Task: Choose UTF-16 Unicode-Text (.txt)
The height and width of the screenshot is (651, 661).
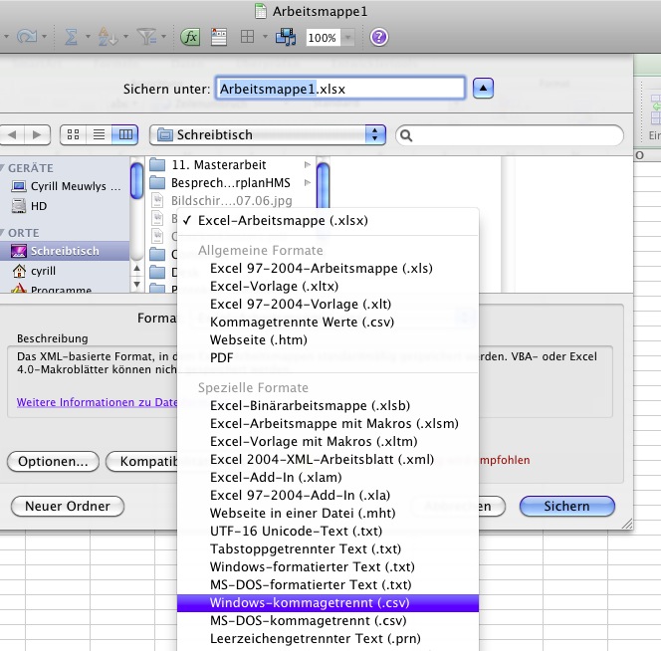Action: pyautogui.click(x=328, y=531)
